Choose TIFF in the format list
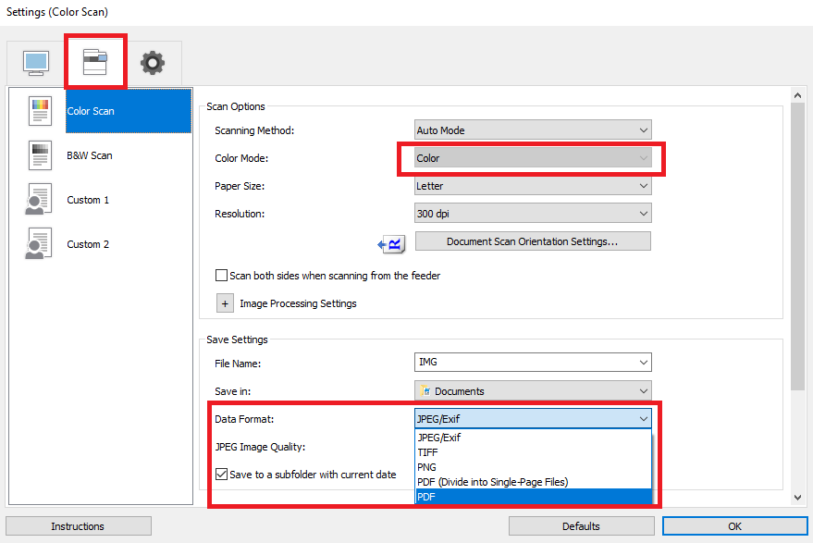This screenshot has height=543, width=813. 533,452
